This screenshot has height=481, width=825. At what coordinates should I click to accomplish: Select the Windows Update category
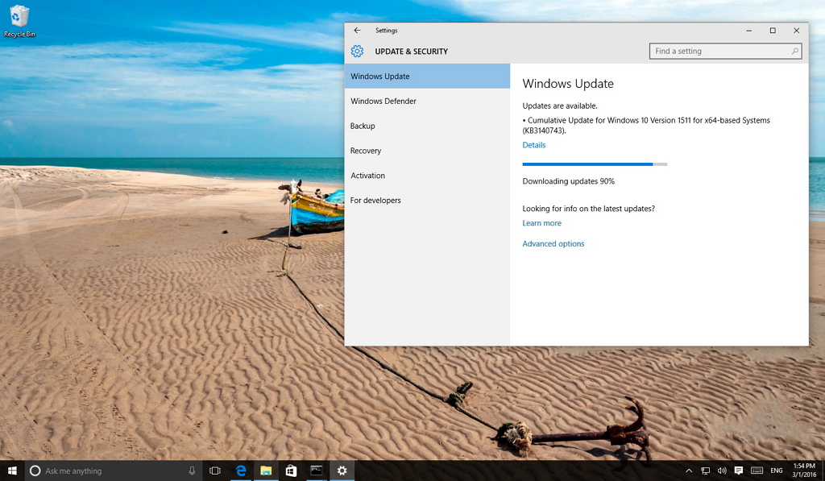427,77
